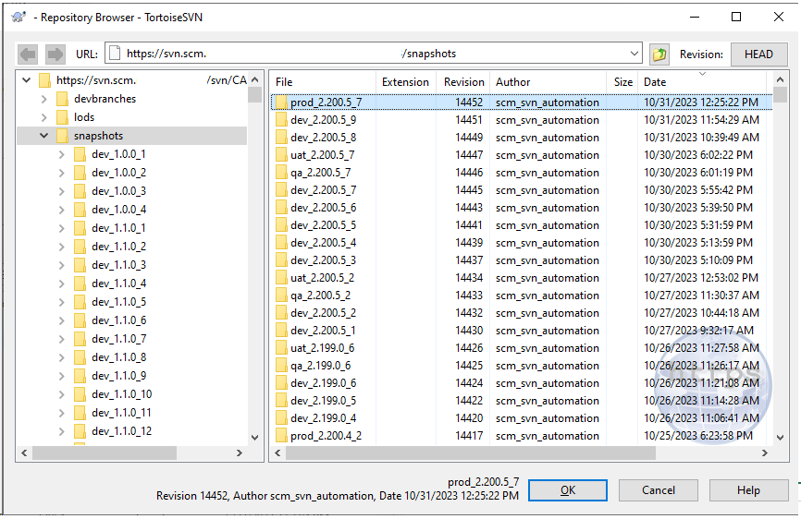Click file list horizontal scrollbar left arrow
The image size is (801, 519).
click(x=277, y=453)
